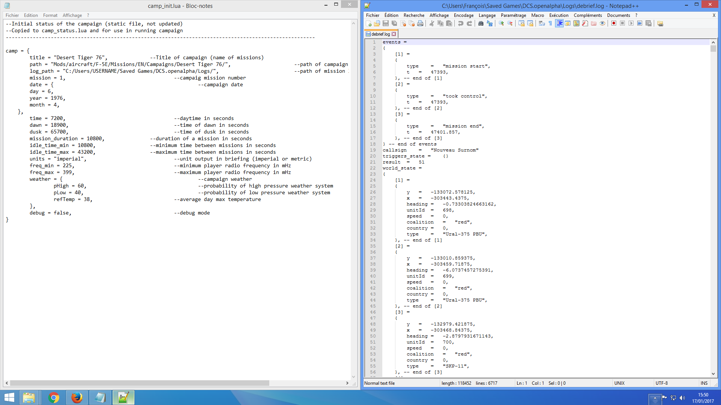Click the Zoom in magnifier icon
The width and height of the screenshot is (721, 405).
501,23
